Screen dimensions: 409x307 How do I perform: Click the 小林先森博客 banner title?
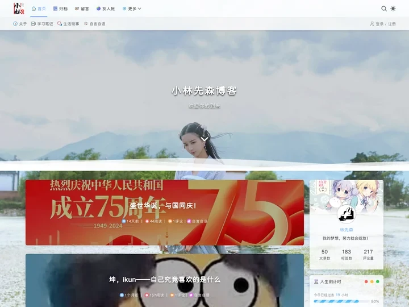click(204, 91)
